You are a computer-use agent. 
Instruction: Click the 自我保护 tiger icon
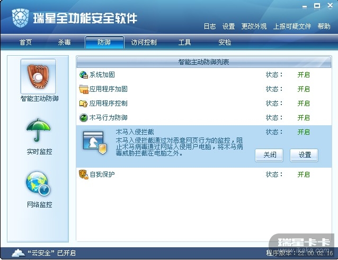(84, 174)
